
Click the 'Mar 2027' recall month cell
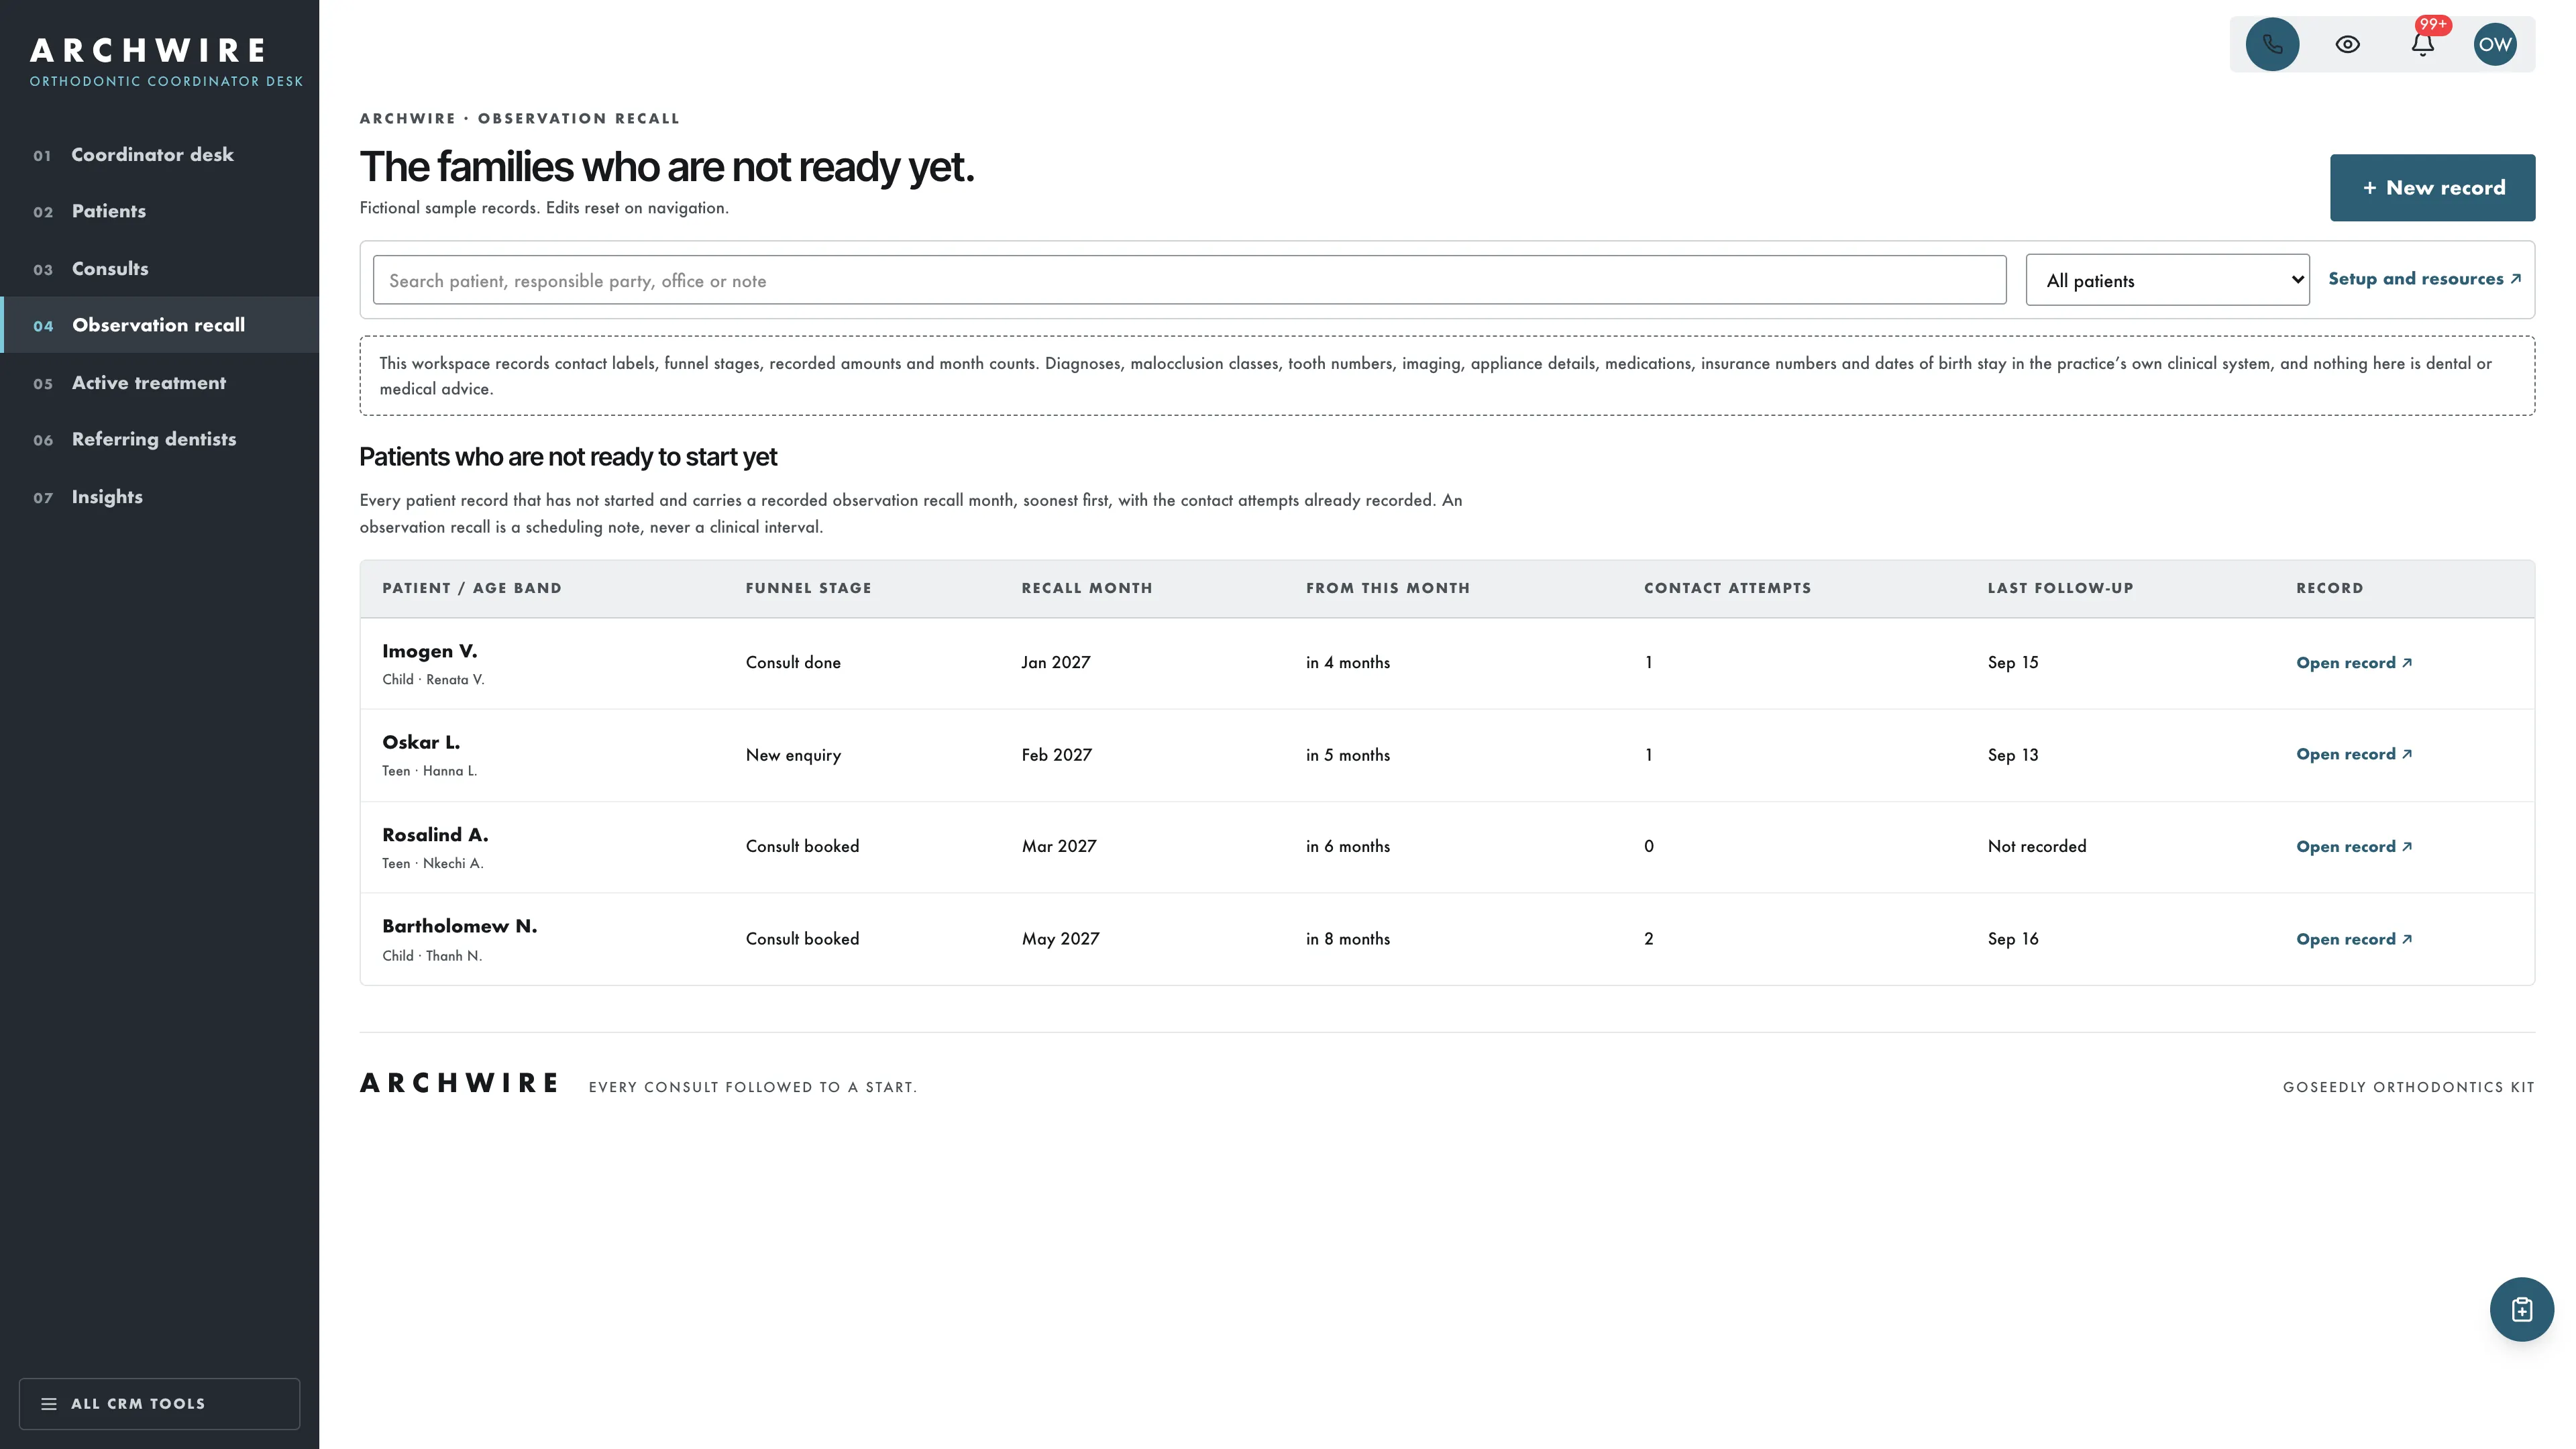(1058, 846)
